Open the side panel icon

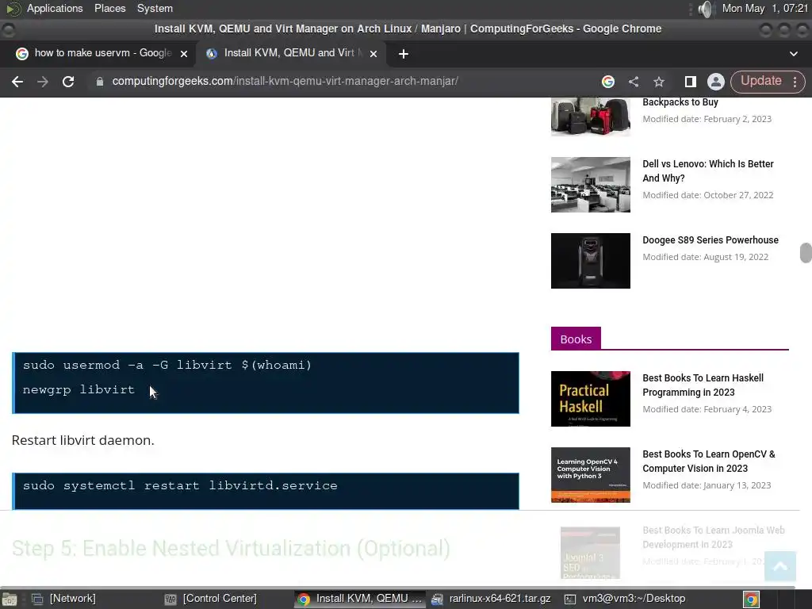[691, 82]
